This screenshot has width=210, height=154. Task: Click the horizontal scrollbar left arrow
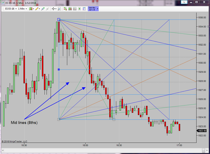click(x=3, y=151)
